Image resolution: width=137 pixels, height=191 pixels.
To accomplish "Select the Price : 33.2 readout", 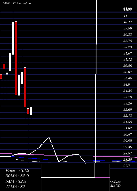I will (17, 171).
